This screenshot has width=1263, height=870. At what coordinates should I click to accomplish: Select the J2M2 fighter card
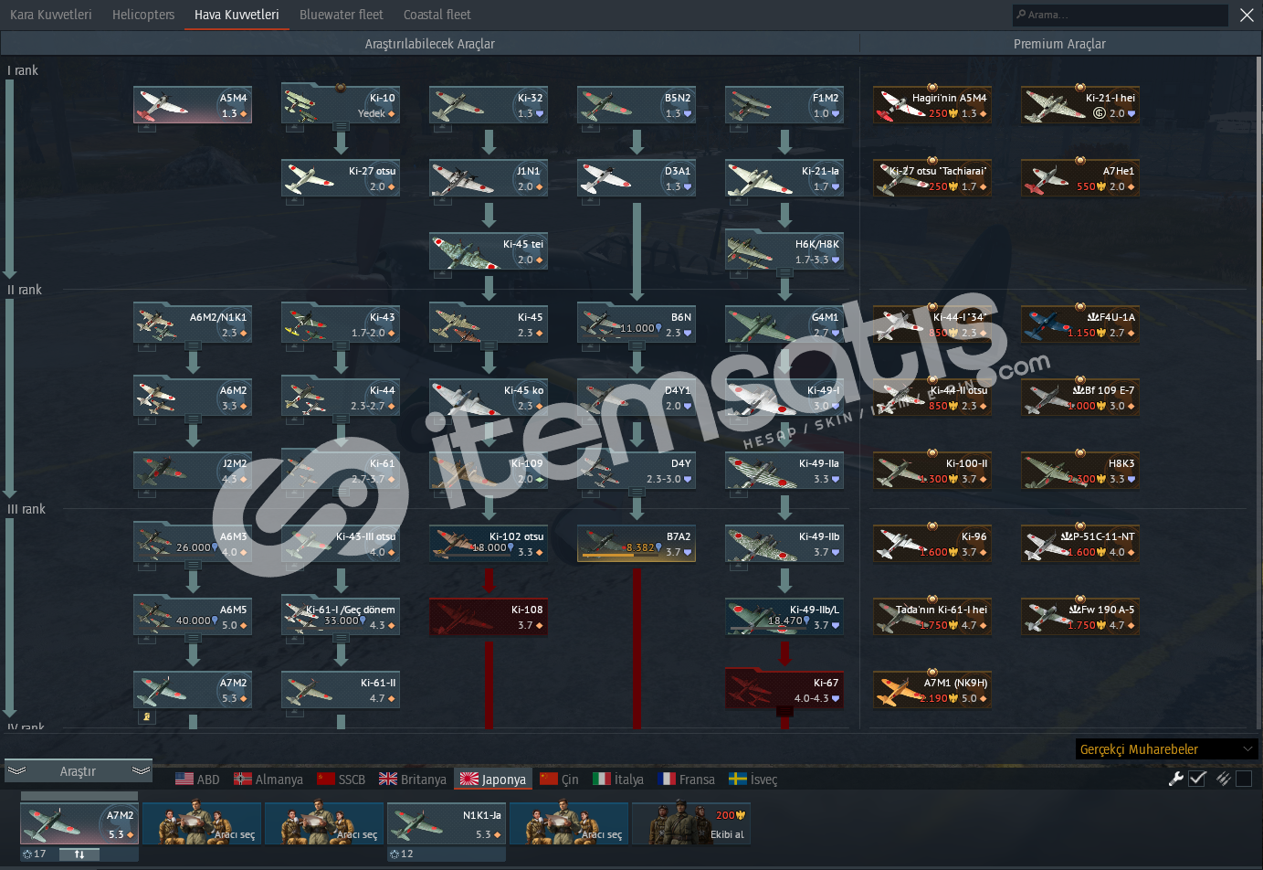(x=193, y=471)
